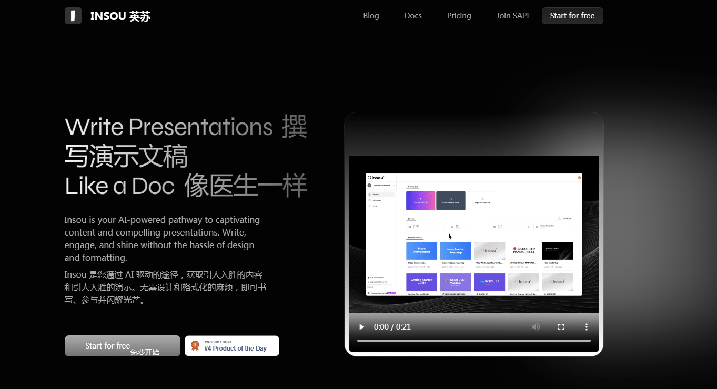
Task: Open the Product Hunt #4 Product badge
Action: tap(232, 346)
